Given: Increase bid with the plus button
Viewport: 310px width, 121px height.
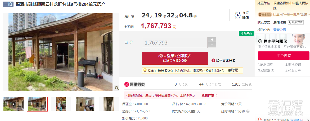Looking at the screenshot, I should 212,40.
